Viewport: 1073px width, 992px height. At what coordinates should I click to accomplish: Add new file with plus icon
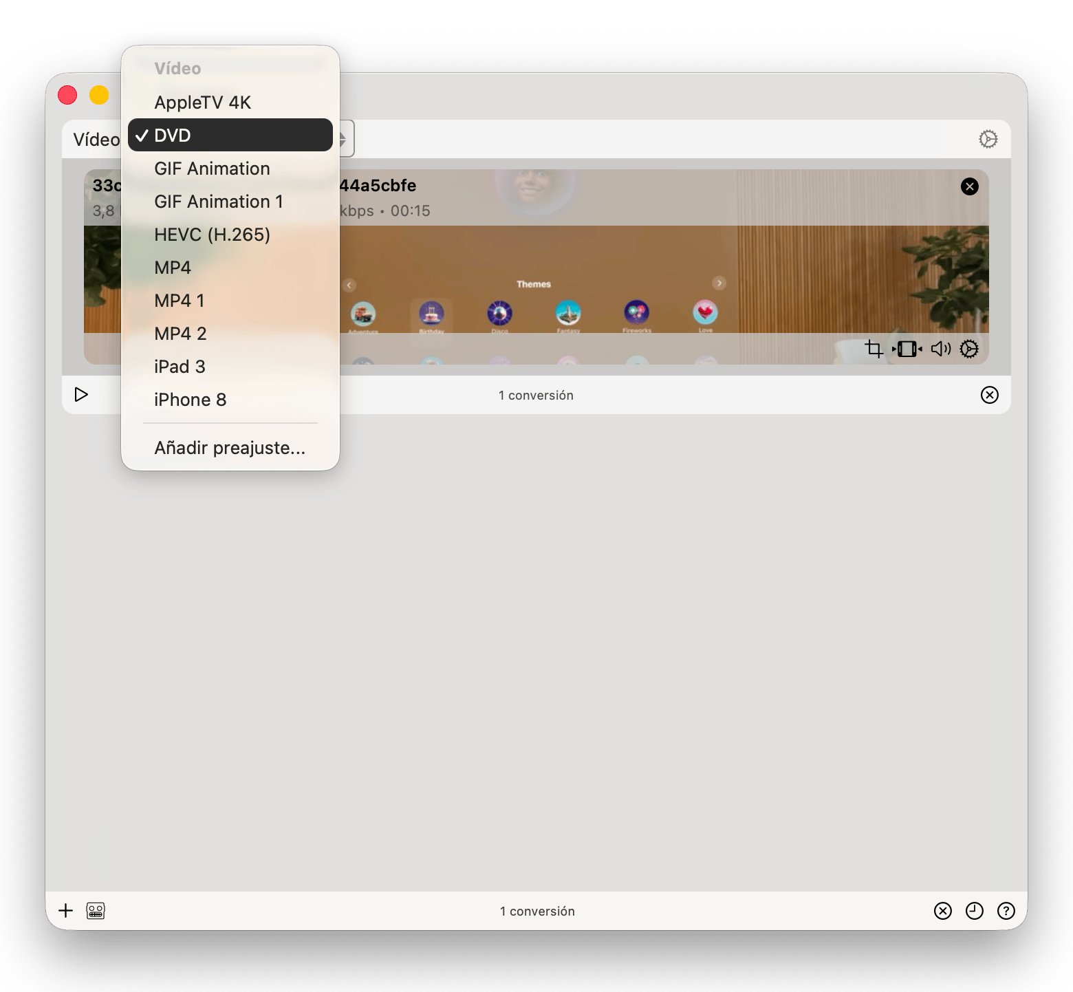click(65, 911)
